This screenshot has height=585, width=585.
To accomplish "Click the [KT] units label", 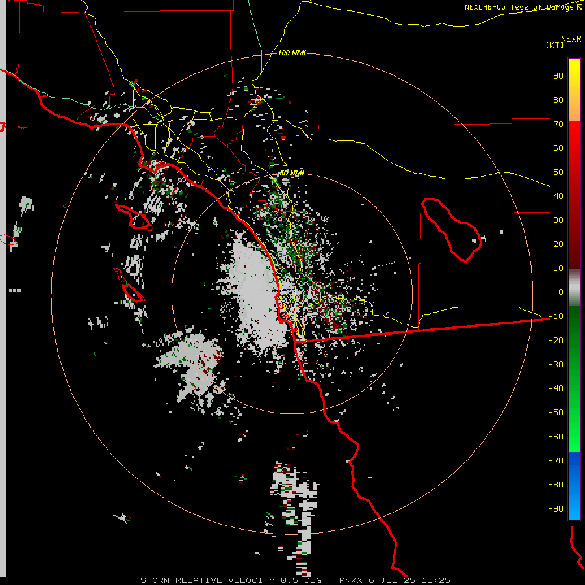I will (x=555, y=45).
